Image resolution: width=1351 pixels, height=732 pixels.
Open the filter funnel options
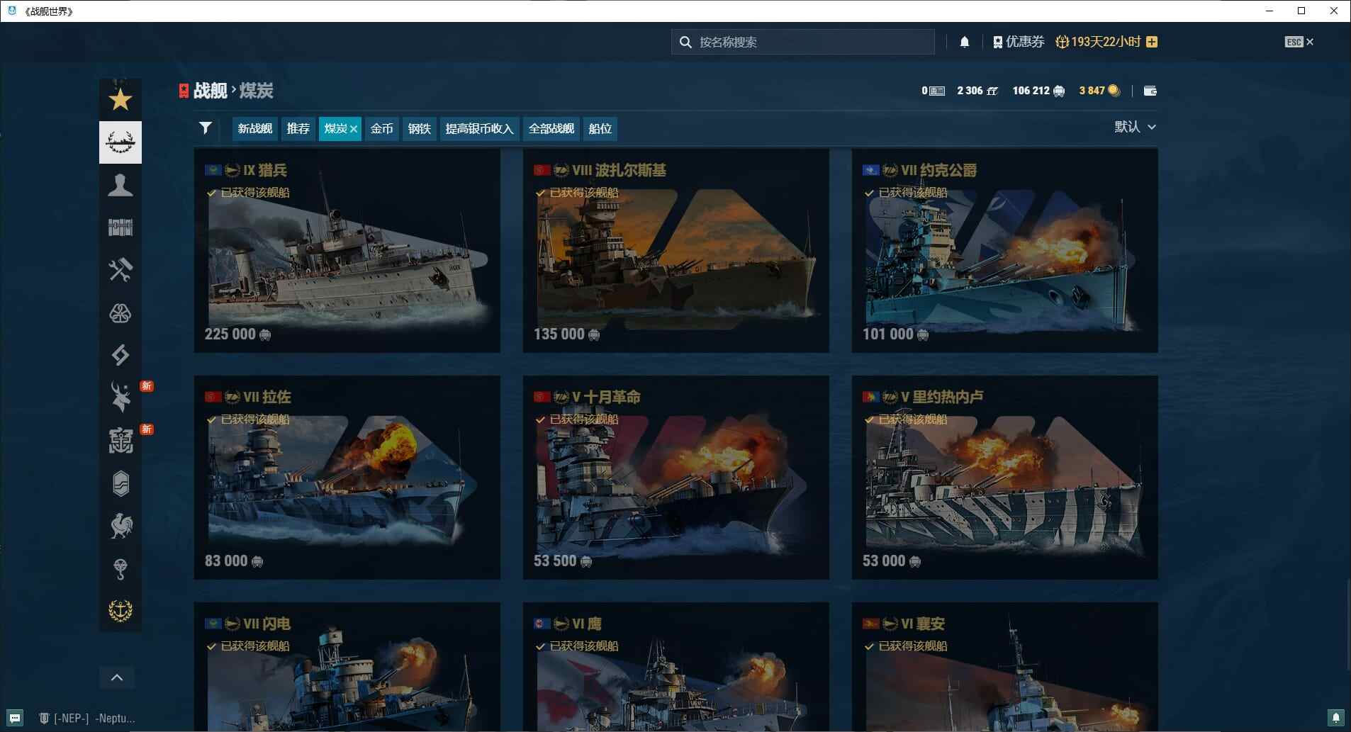tap(205, 128)
